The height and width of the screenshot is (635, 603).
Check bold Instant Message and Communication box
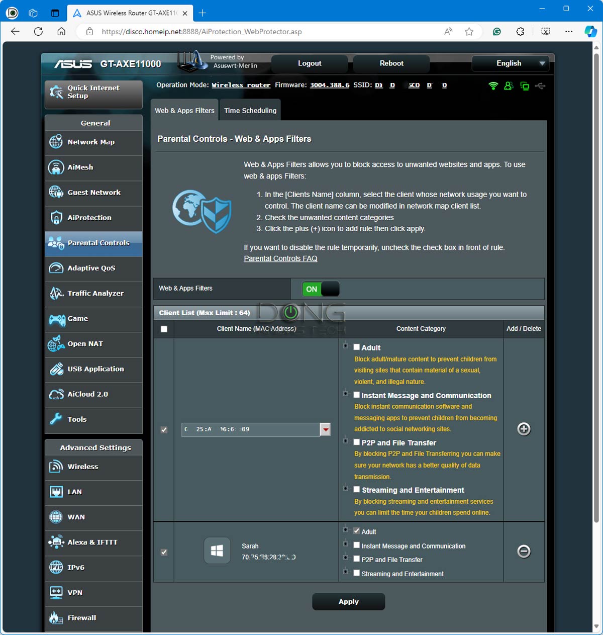(356, 395)
